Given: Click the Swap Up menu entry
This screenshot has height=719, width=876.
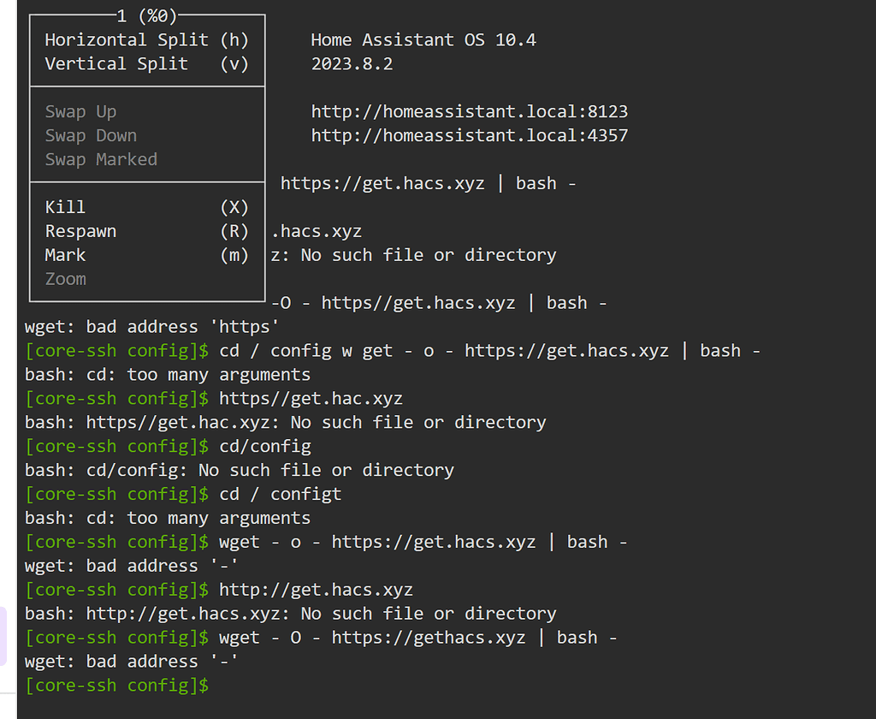Looking at the screenshot, I should coord(81,112).
